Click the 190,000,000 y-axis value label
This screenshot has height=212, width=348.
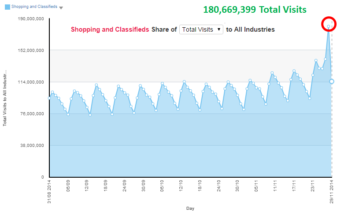pyautogui.click(x=30, y=19)
